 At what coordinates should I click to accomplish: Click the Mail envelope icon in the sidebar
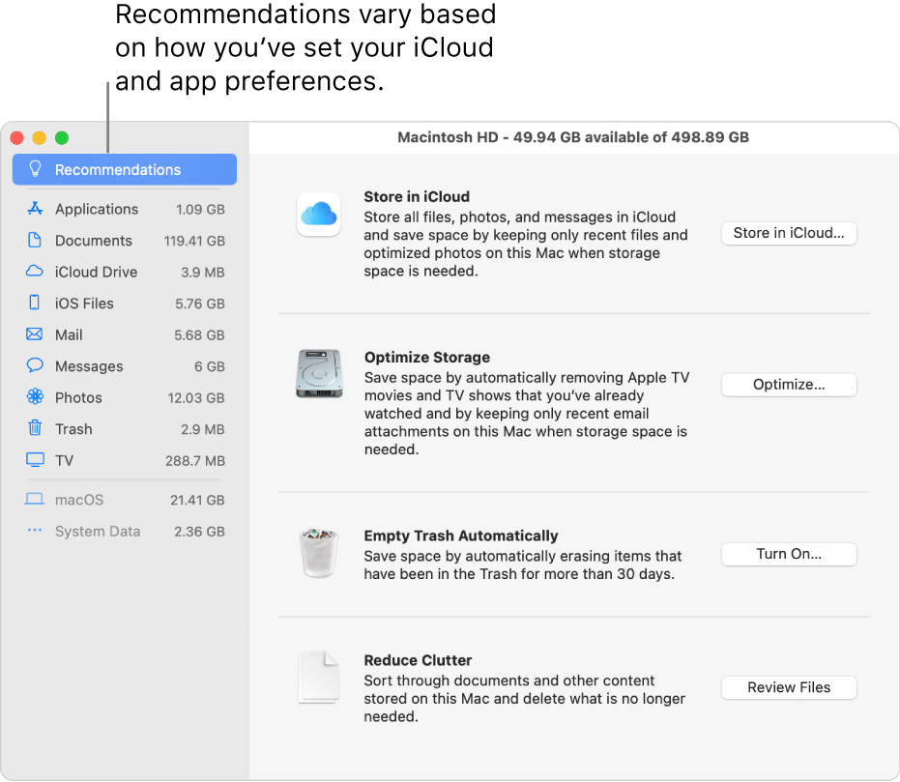pos(35,334)
